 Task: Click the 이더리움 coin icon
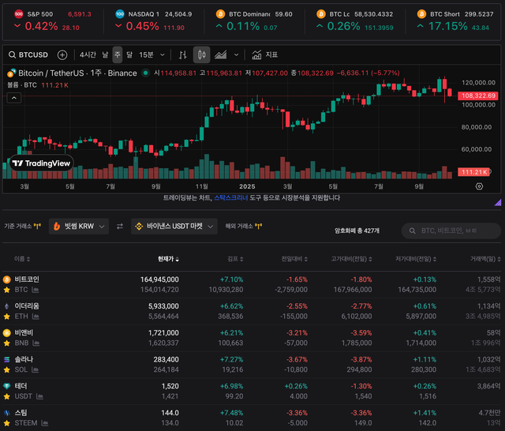click(x=6, y=306)
